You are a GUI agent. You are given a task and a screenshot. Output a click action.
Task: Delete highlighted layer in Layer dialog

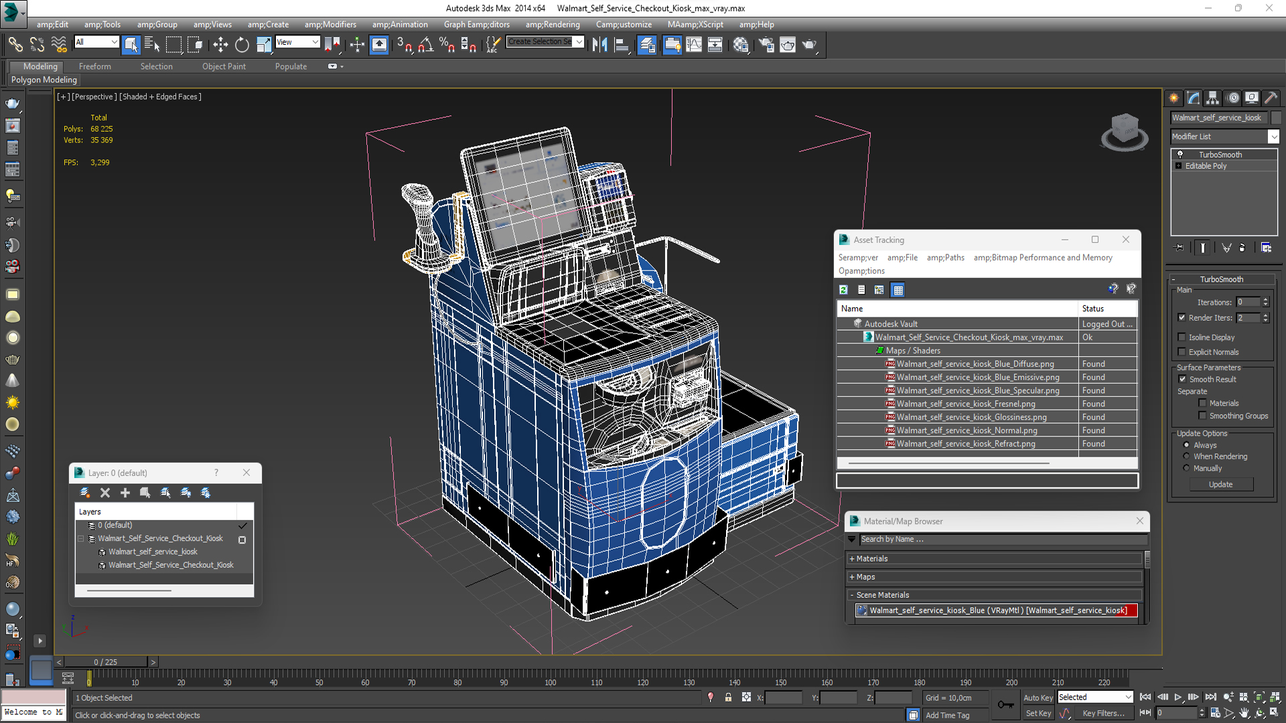105,493
